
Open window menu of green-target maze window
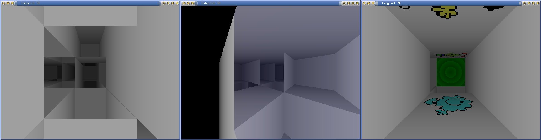pos(364,3)
